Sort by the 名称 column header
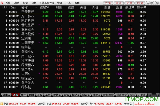 [24, 7]
